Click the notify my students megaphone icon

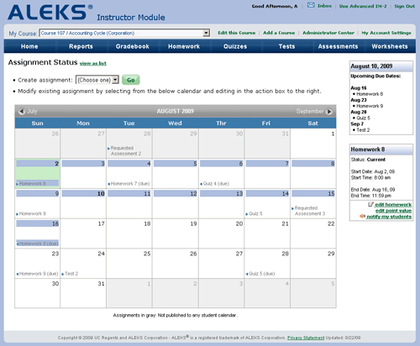pyautogui.click(x=363, y=217)
